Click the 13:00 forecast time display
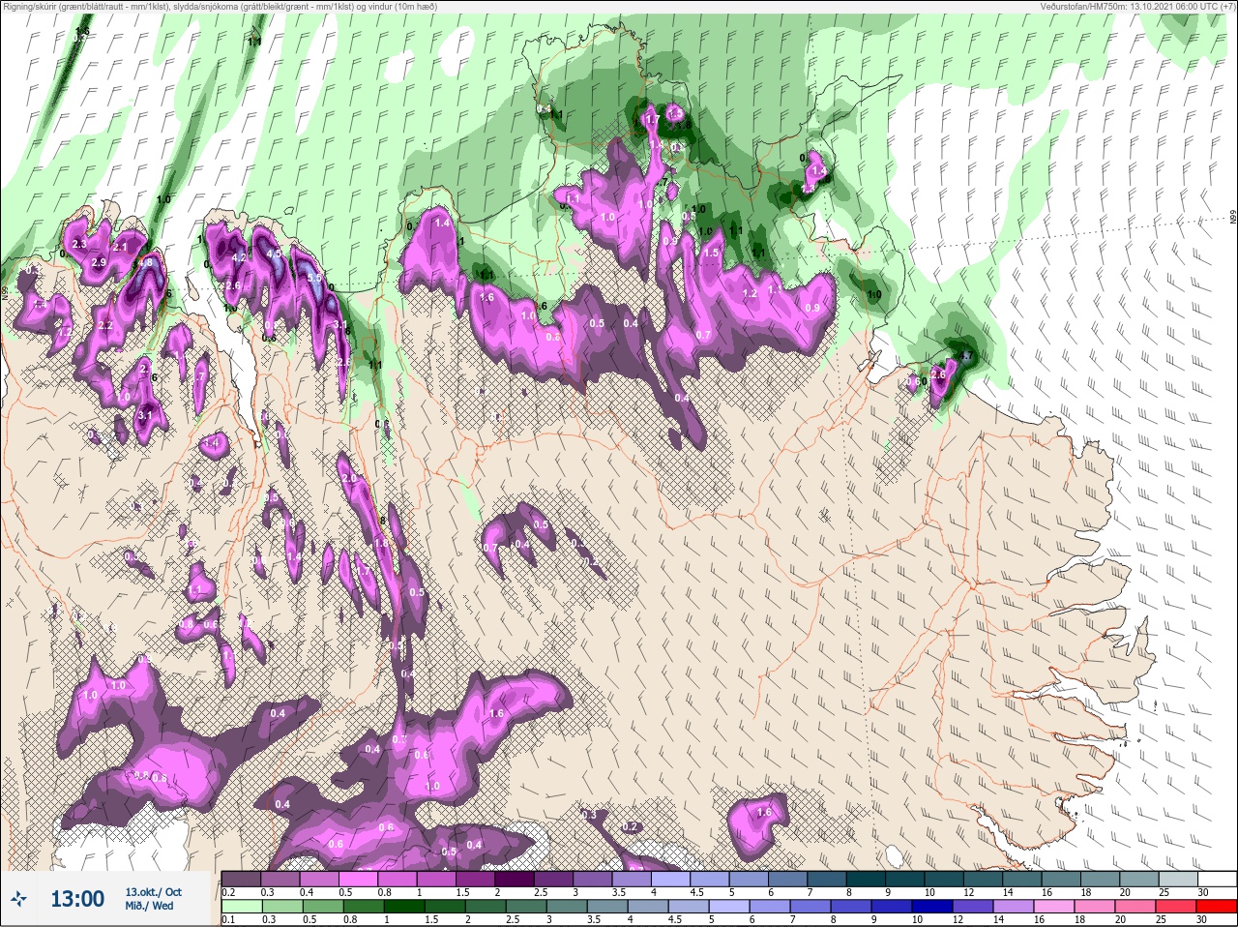This screenshot has width=1238, height=927. click(x=77, y=900)
